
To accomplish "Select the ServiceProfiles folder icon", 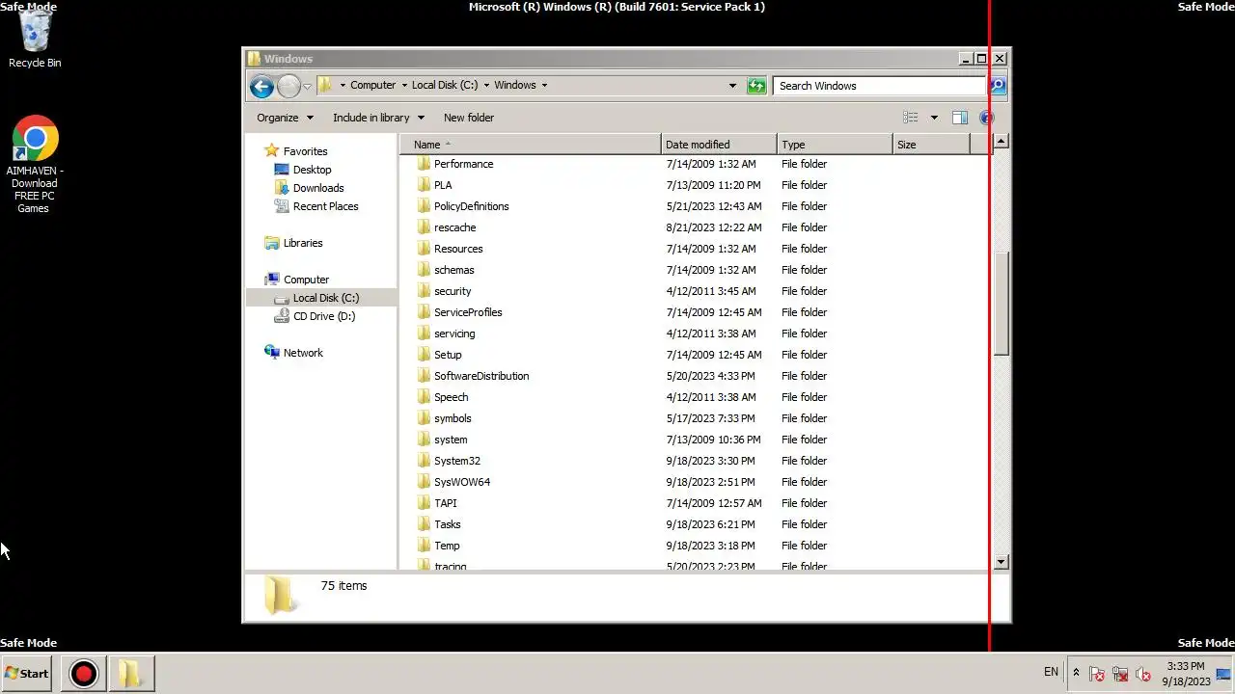I will click(x=424, y=312).
